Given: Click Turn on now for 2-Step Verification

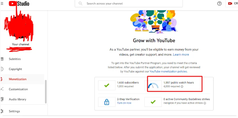Looking at the screenshot, I should click(x=124, y=103).
